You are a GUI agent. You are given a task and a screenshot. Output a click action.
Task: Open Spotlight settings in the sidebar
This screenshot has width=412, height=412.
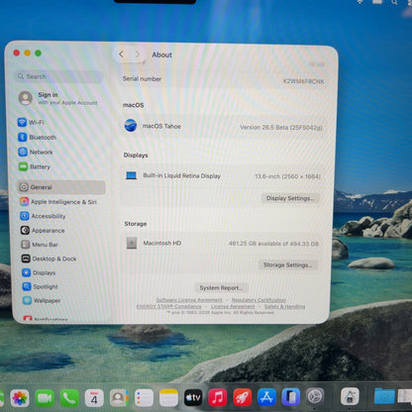click(x=41, y=286)
